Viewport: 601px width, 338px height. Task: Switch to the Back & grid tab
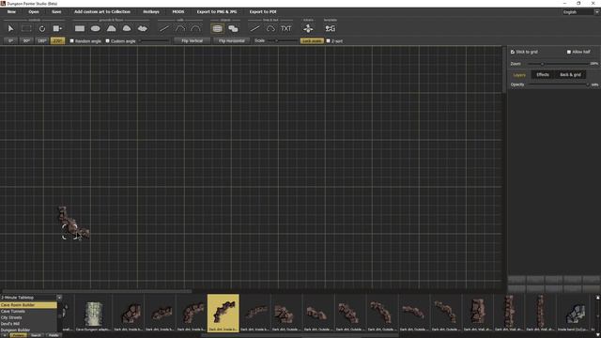coord(570,75)
